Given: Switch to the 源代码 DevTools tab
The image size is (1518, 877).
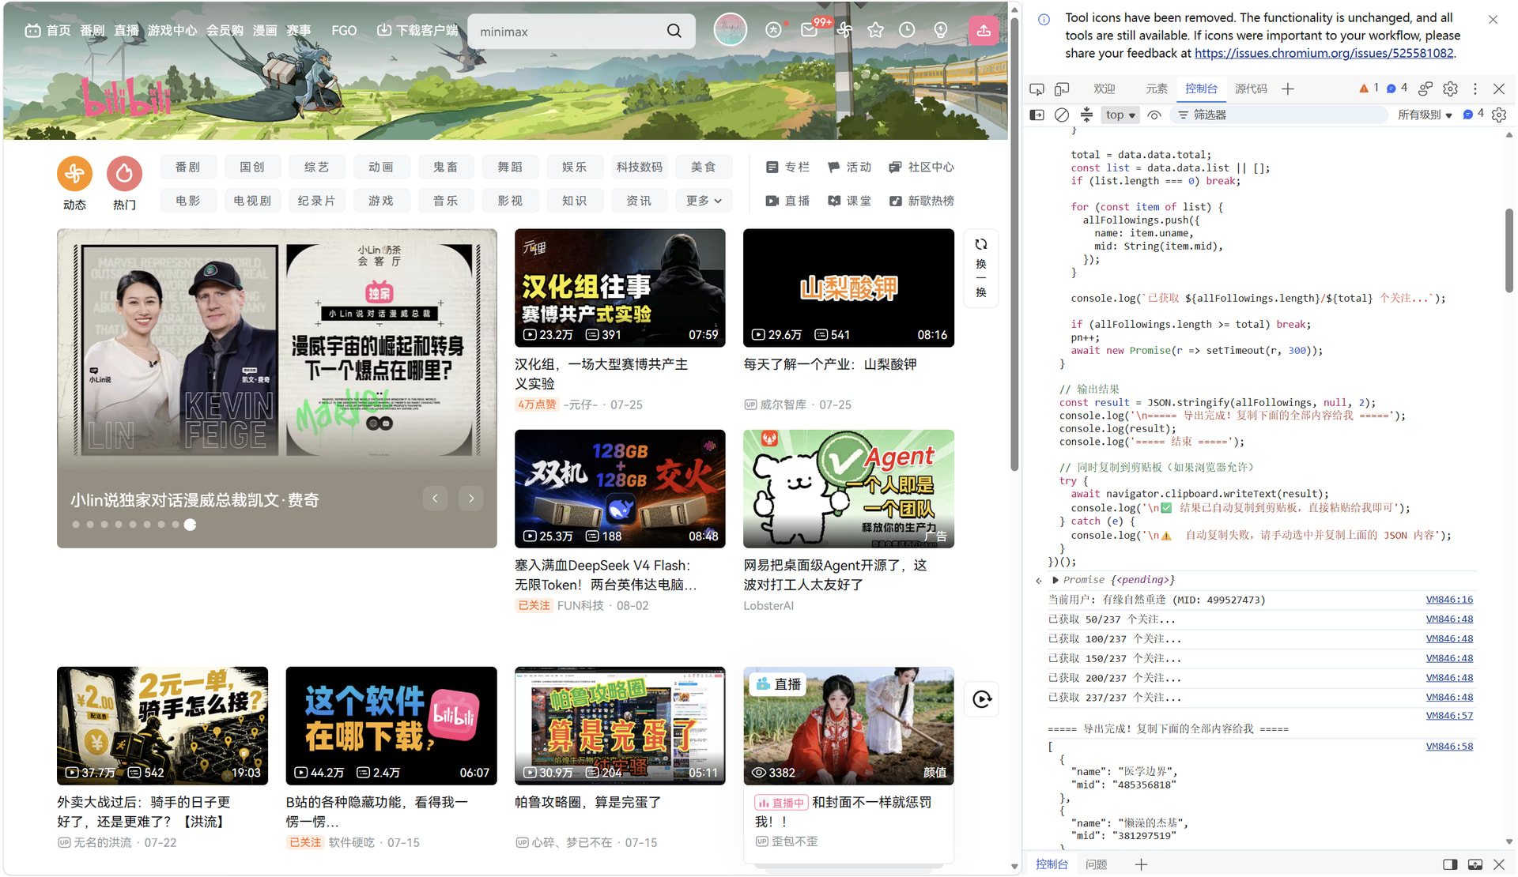Looking at the screenshot, I should click(x=1251, y=89).
